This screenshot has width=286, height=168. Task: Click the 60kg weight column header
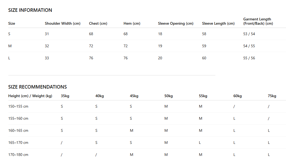(x=237, y=96)
